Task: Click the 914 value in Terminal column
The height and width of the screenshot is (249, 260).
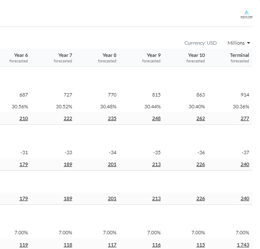Action: pyautogui.click(x=245, y=95)
